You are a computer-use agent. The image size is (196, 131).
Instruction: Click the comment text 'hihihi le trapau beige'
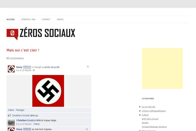(46, 120)
